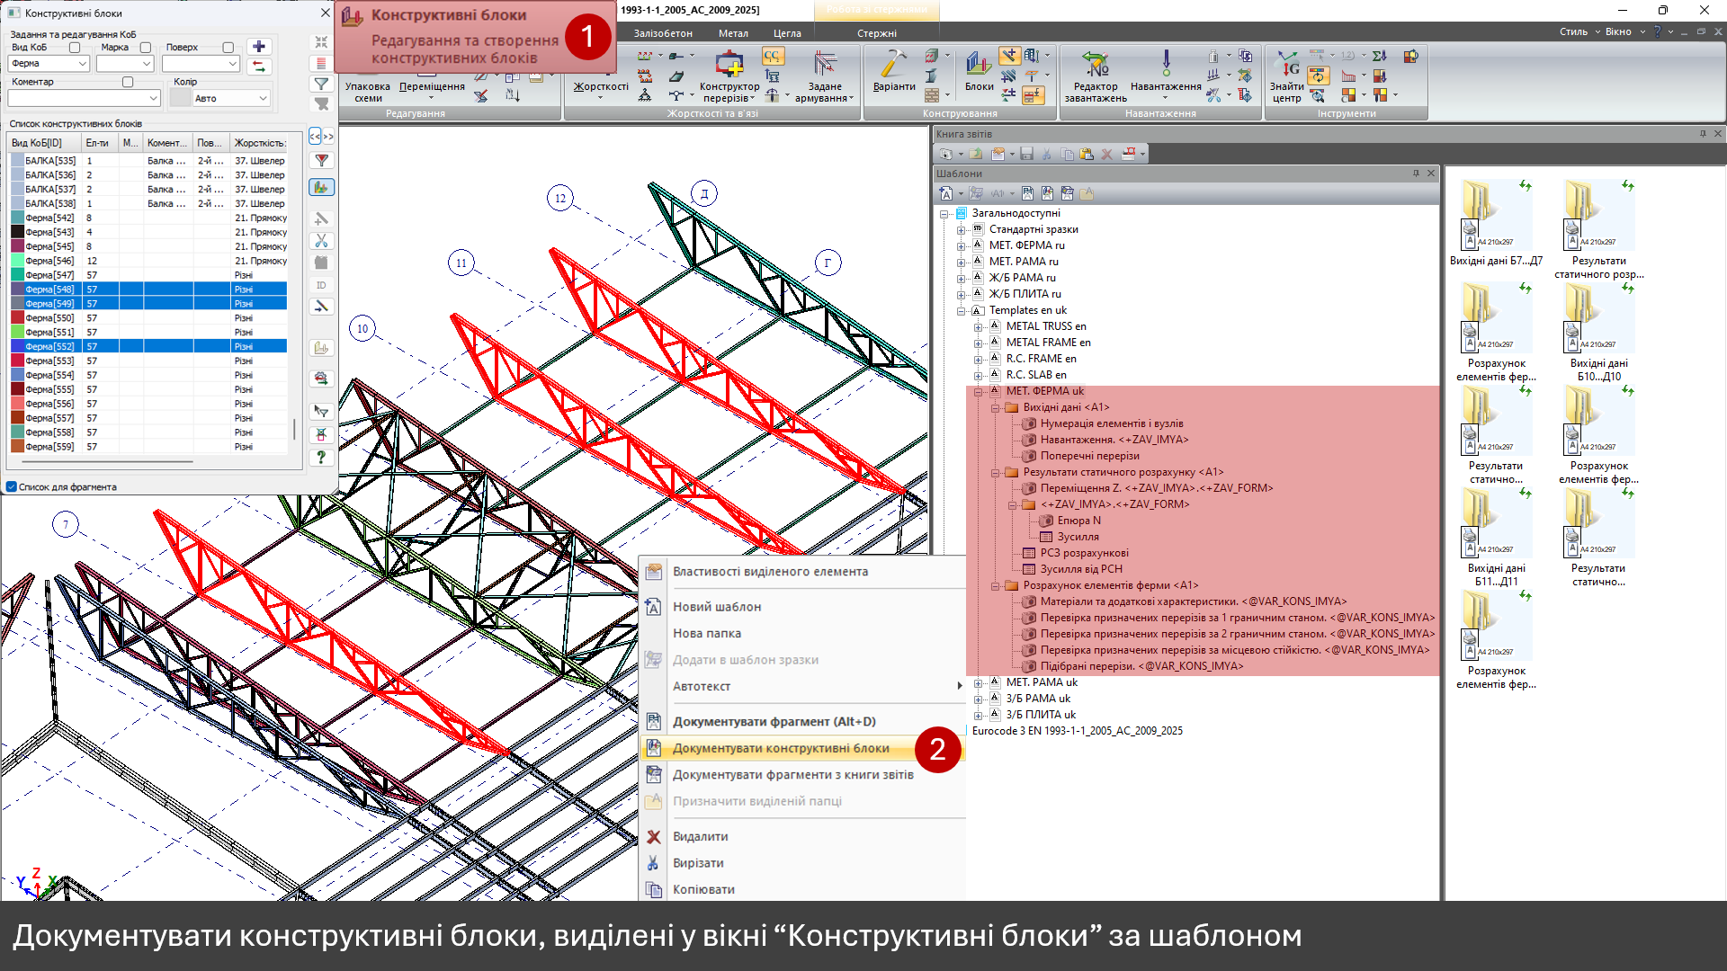
Task: Select the Ферма[550] row in list
Action: (50, 318)
